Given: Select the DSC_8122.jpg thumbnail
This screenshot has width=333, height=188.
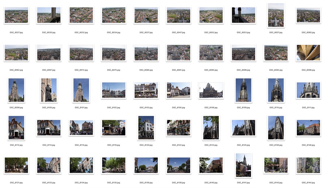Looking at the screenshot, I should pos(179,128).
